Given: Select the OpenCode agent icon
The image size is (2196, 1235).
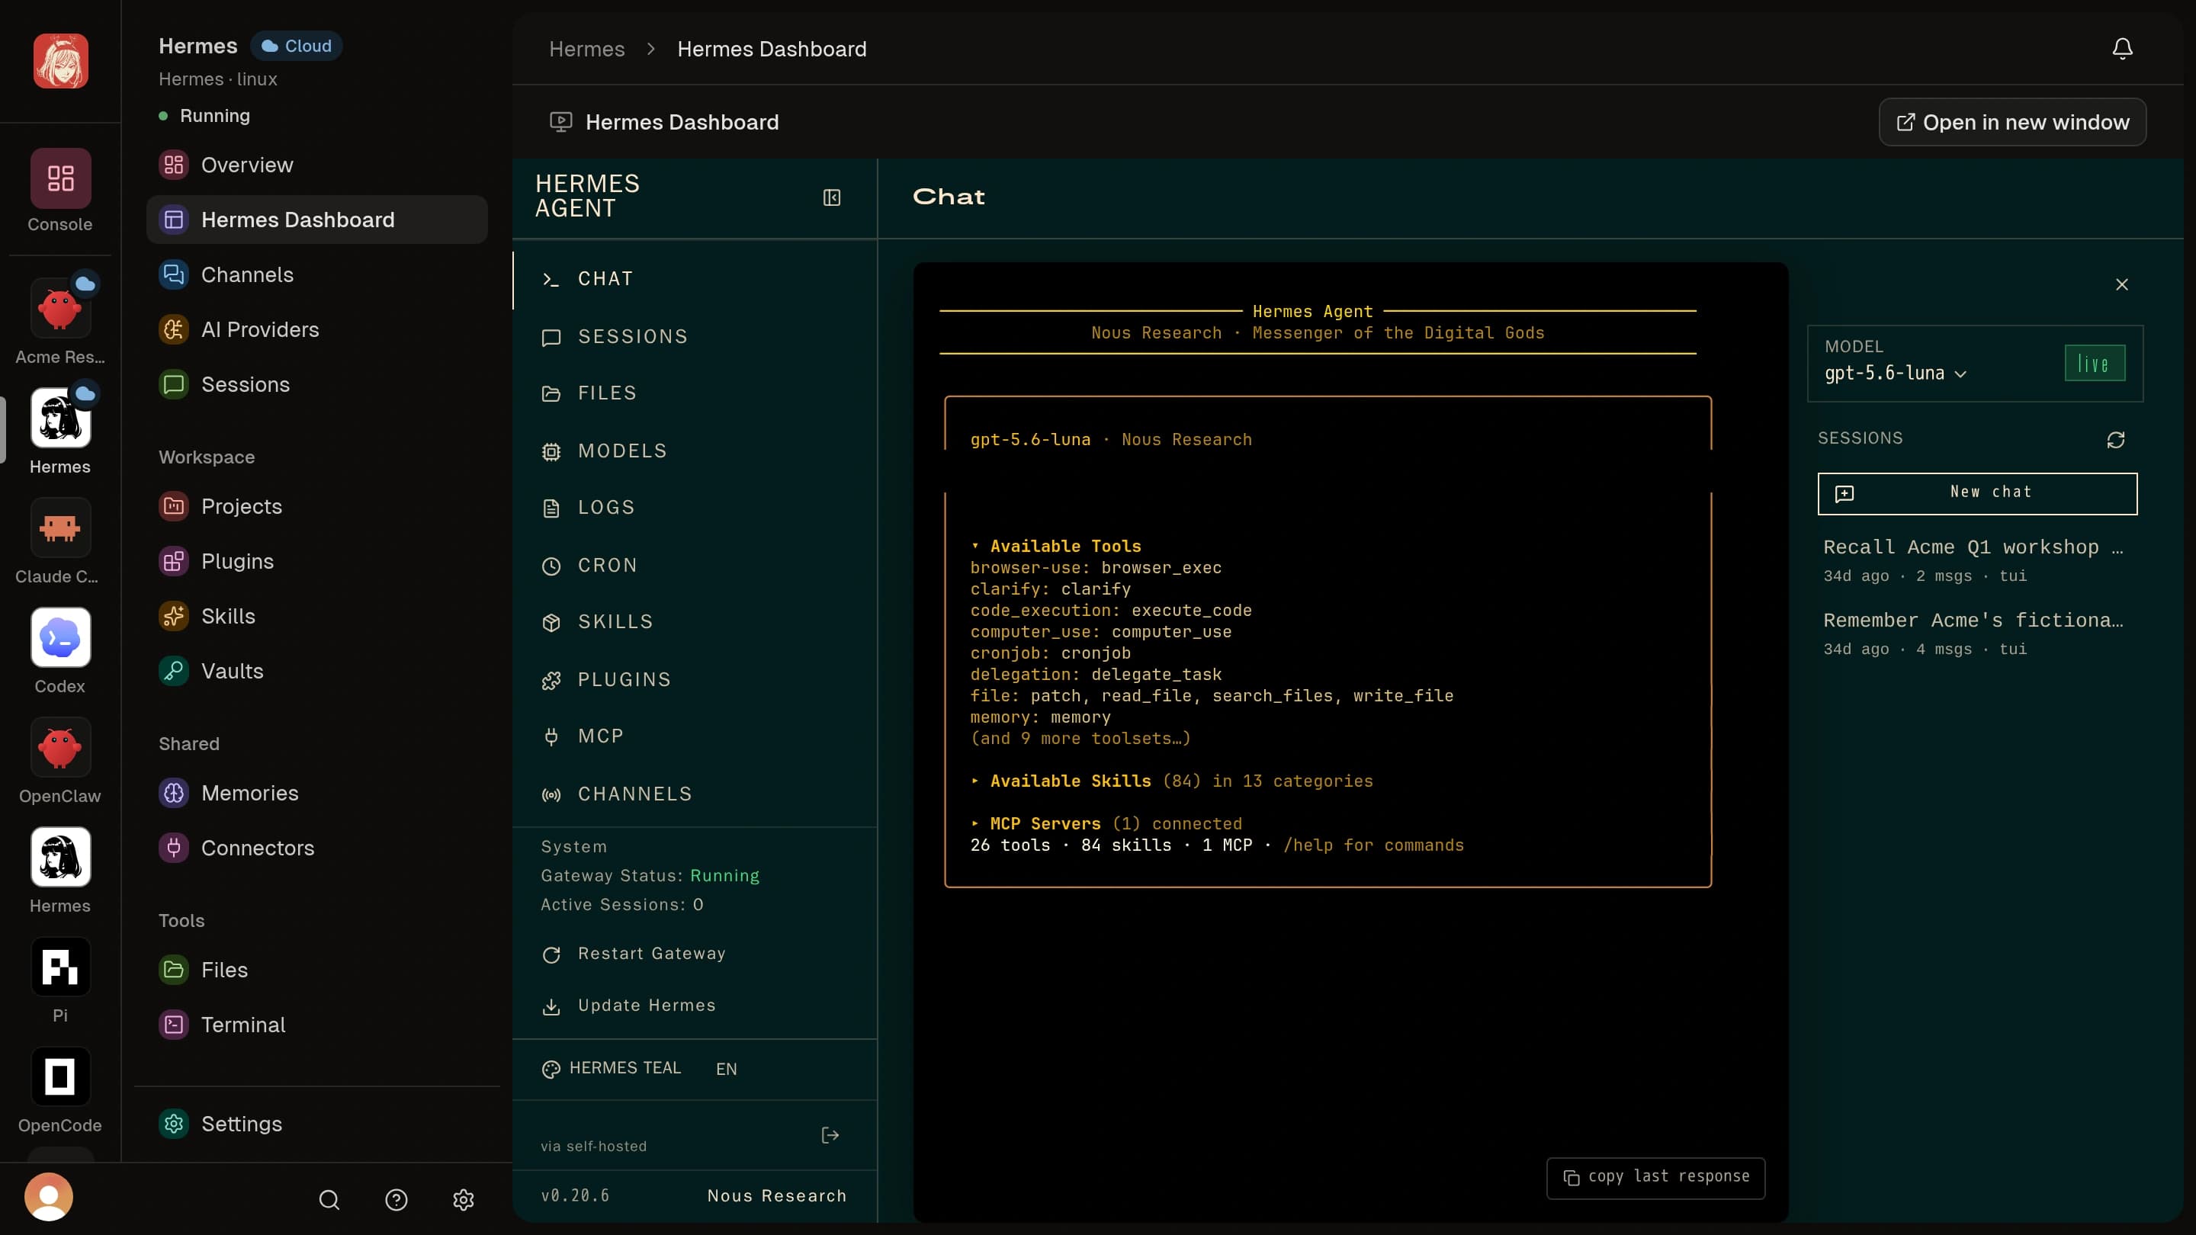Looking at the screenshot, I should click(60, 1077).
